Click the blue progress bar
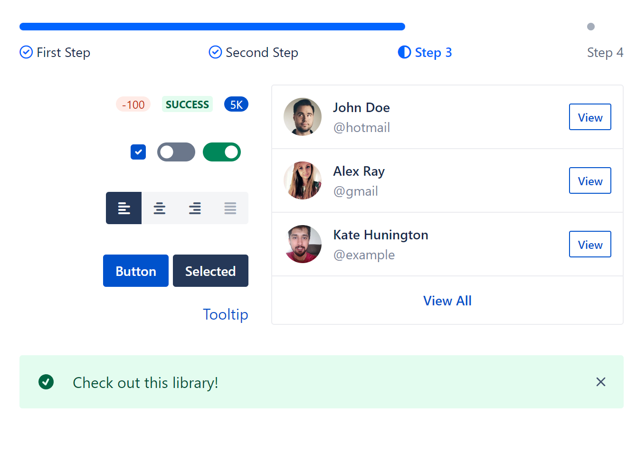The height and width of the screenshot is (454, 627). click(x=211, y=26)
